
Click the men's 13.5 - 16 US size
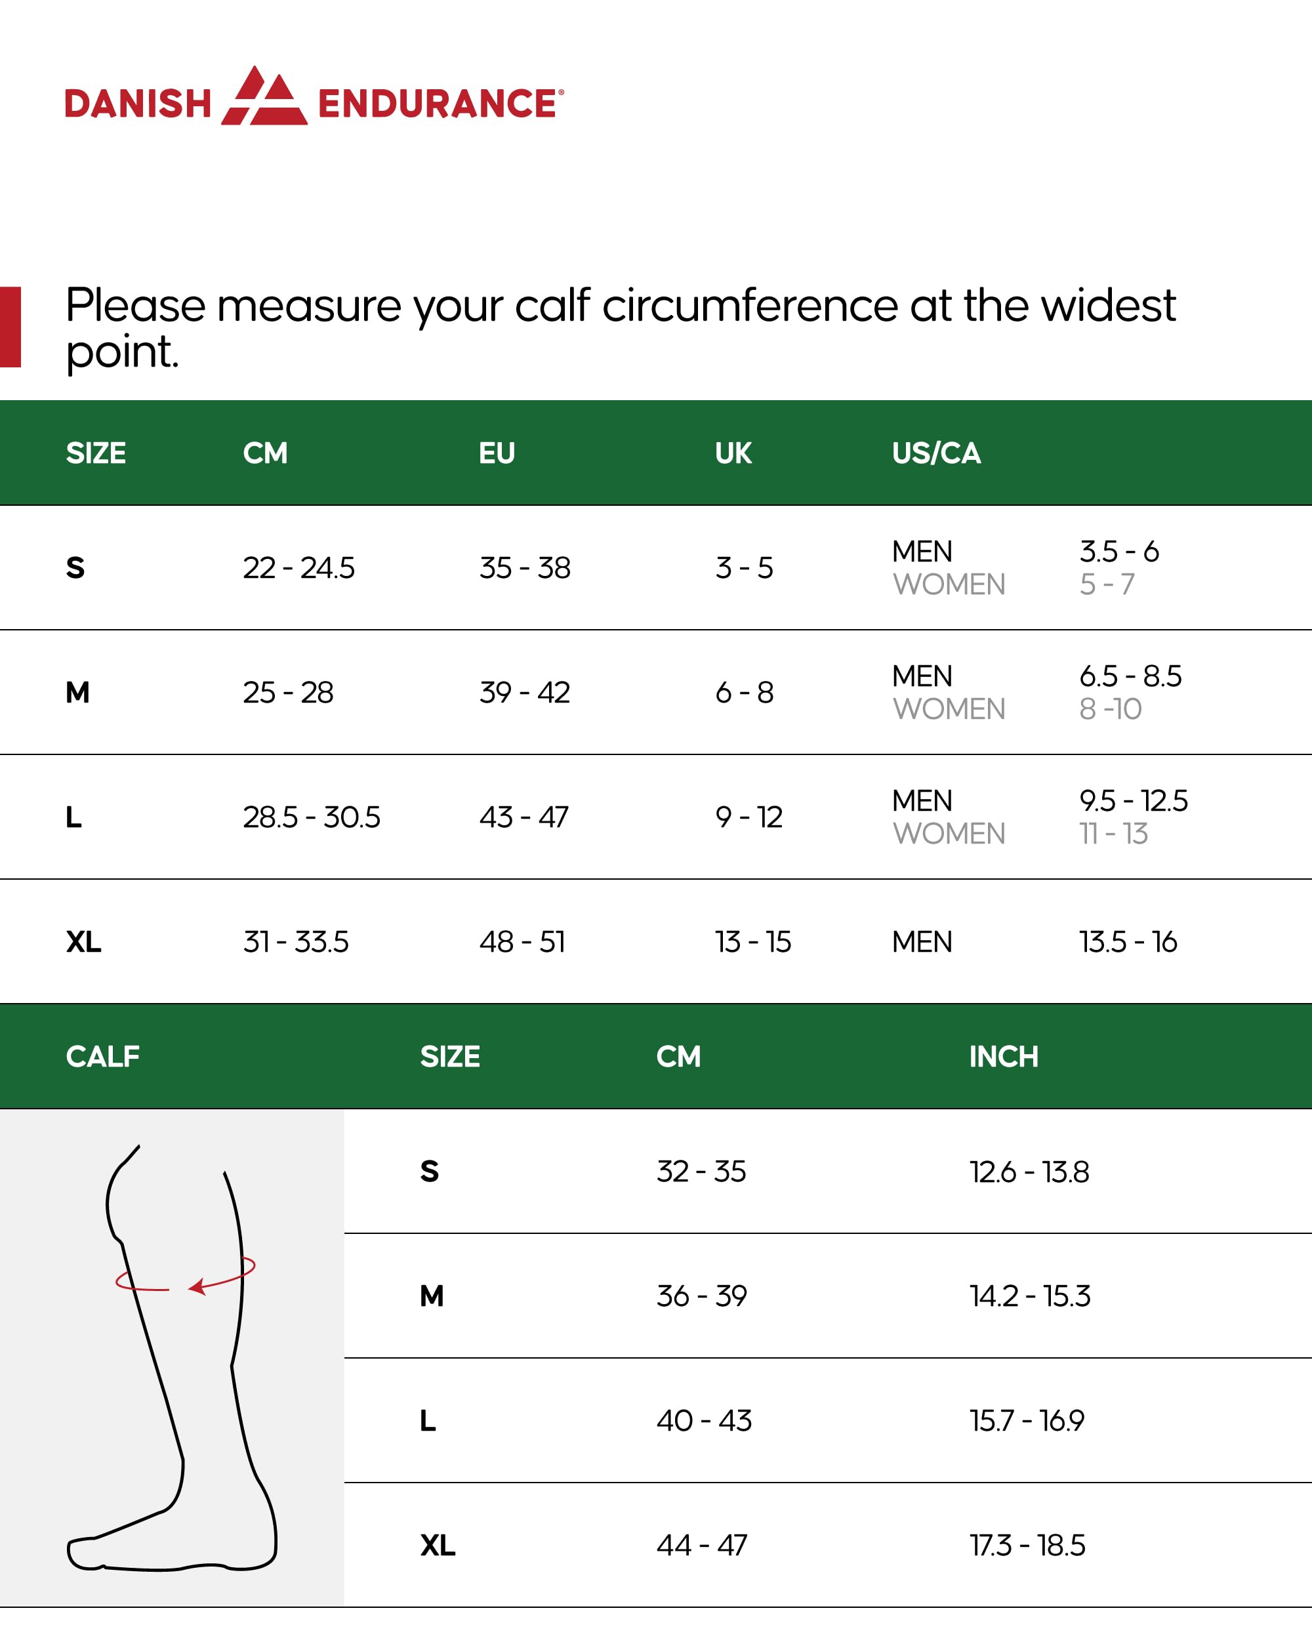(x=1128, y=943)
